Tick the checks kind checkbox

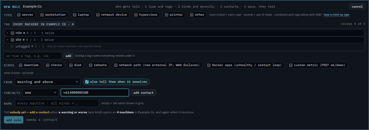click(x=47, y=65)
